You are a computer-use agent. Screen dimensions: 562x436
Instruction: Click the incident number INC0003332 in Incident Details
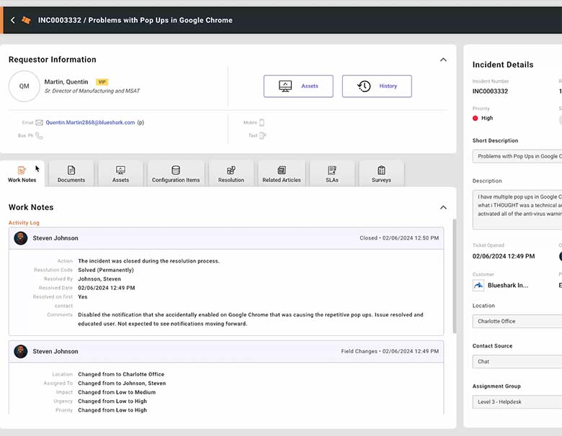coord(490,91)
